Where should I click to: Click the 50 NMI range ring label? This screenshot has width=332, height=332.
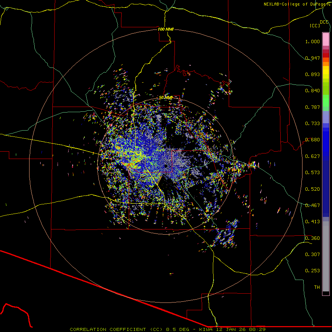click(x=166, y=98)
